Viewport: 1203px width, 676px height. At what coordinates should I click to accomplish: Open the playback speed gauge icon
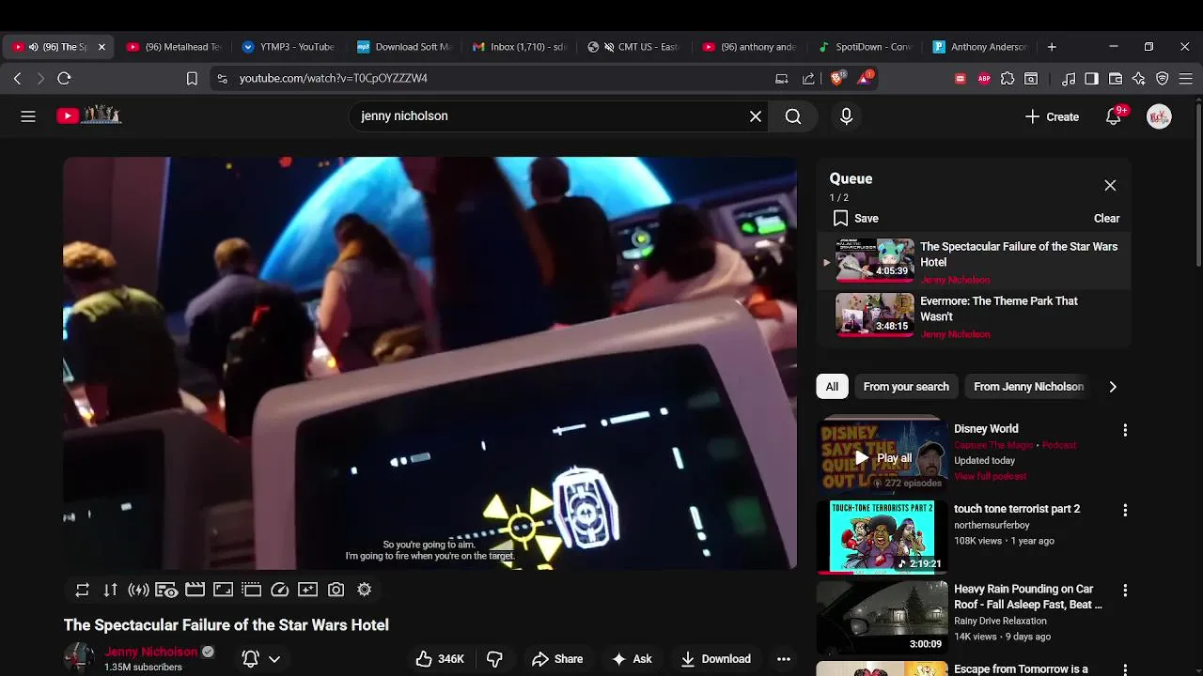tap(279, 590)
